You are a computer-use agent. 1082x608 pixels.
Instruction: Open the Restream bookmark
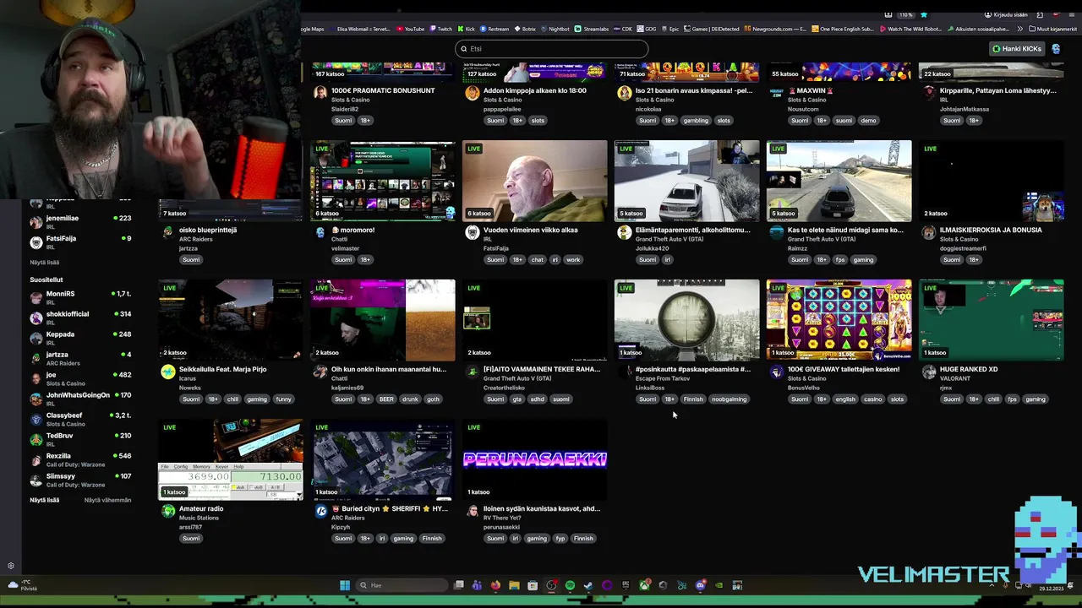[x=495, y=29]
